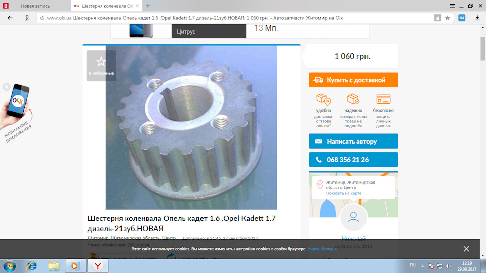This screenshot has width=486, height=273.
Task: Open the downloads arrow icon
Action: (x=477, y=18)
